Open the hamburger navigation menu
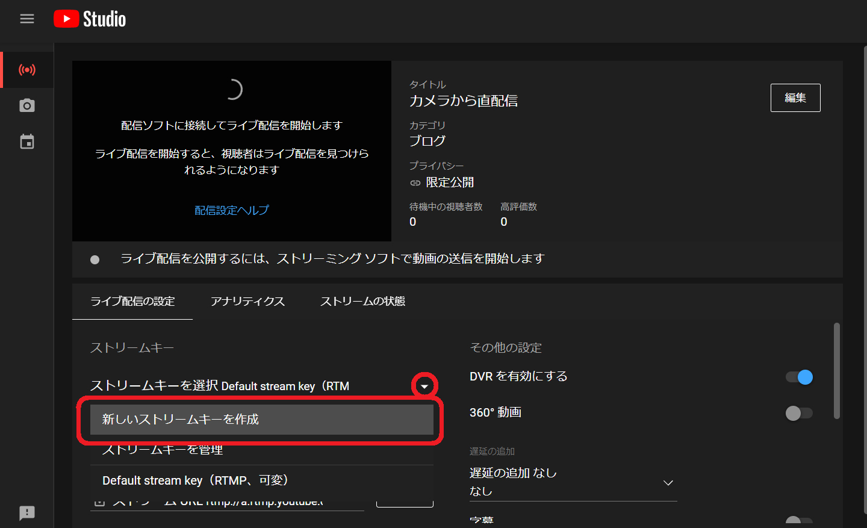This screenshot has height=528, width=867. pos(27,19)
